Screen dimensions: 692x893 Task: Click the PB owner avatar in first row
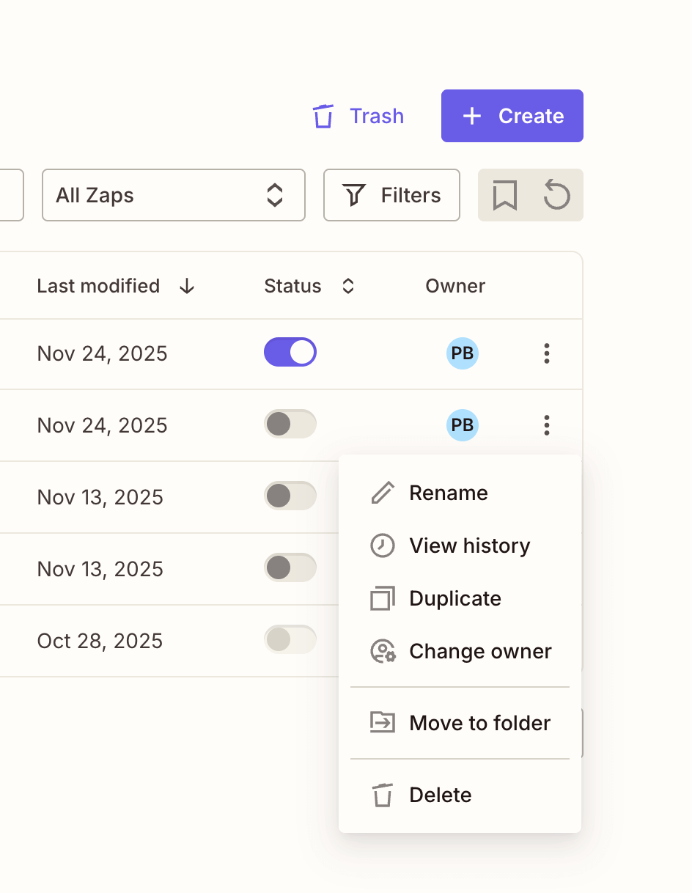pos(462,353)
